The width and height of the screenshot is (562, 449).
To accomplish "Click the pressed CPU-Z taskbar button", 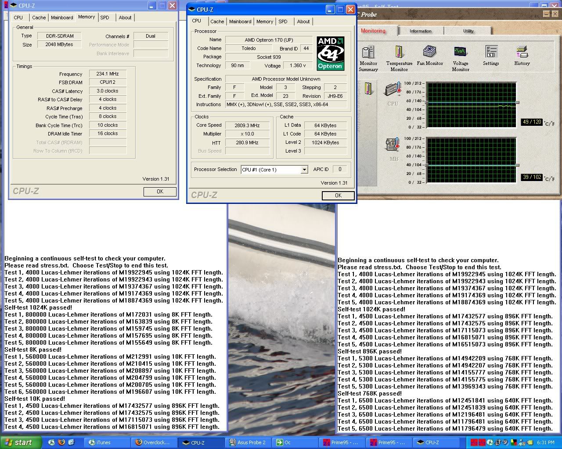I will coord(202,442).
